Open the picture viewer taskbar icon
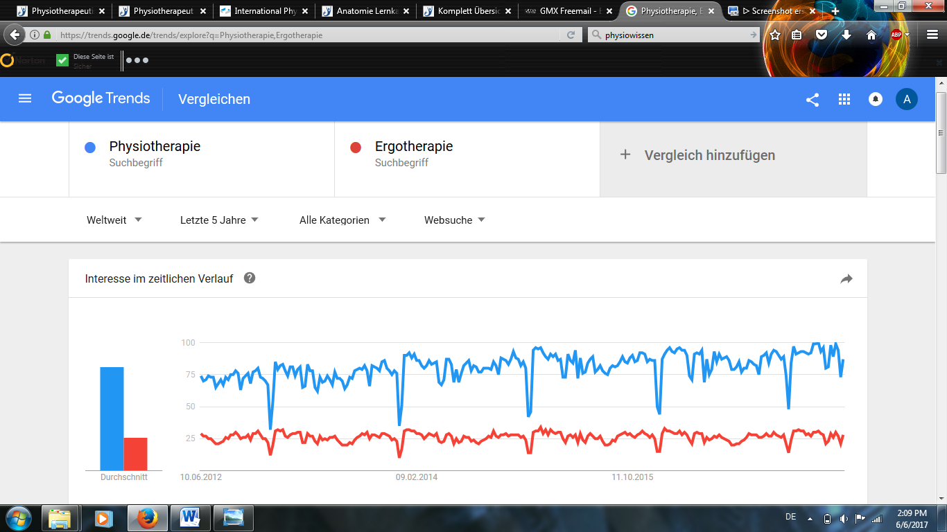947x532 pixels. [234, 517]
